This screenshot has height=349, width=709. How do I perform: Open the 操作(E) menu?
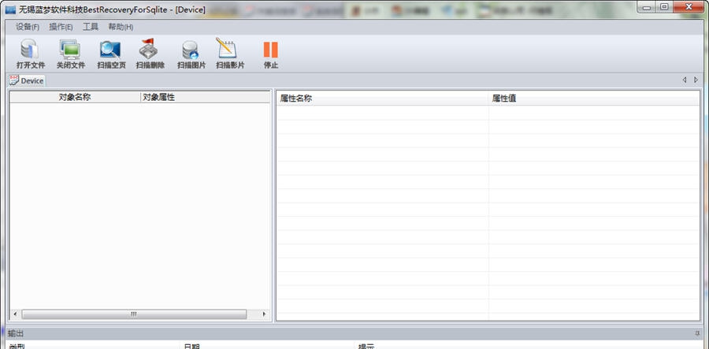(61, 27)
